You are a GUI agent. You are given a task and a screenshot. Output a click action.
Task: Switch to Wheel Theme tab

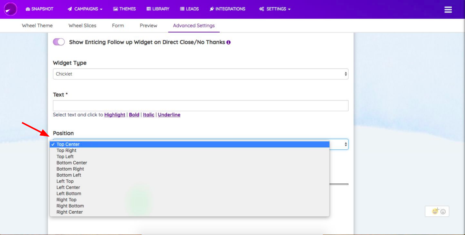point(37,26)
